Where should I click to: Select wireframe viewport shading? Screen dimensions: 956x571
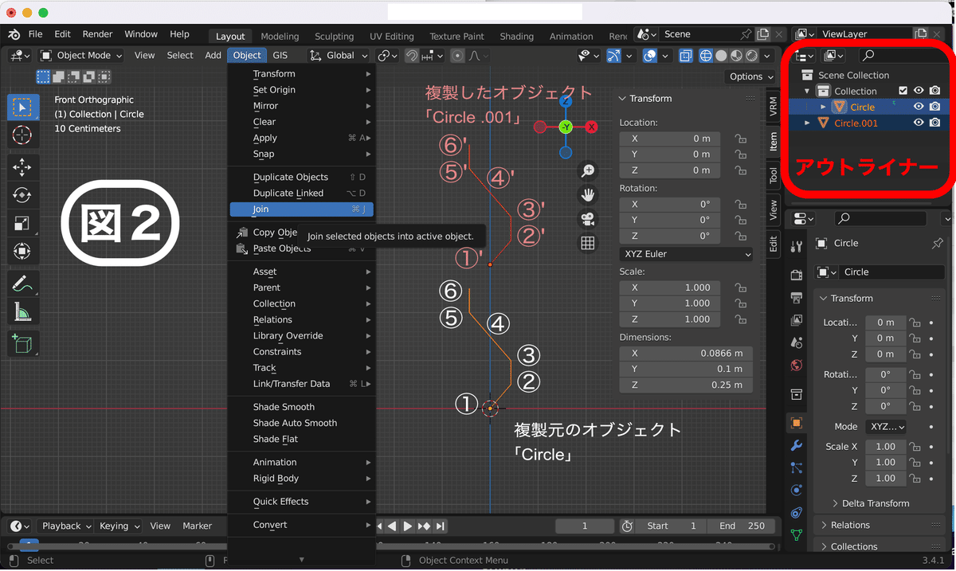tap(706, 56)
